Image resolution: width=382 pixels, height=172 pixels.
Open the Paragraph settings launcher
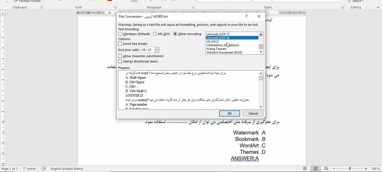(193, 8)
